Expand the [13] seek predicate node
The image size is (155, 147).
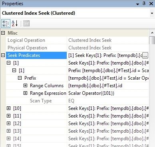(9, 131)
